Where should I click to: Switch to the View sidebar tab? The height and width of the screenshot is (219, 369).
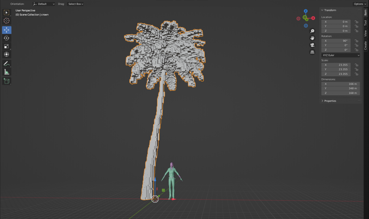[366, 33]
